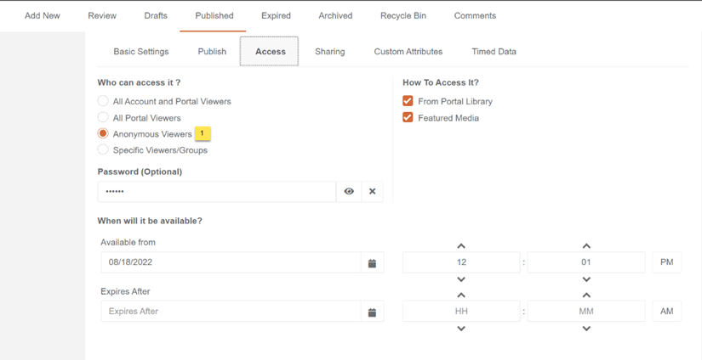702x360 pixels.
Task: Increase the Available from hour value
Action: (x=461, y=246)
